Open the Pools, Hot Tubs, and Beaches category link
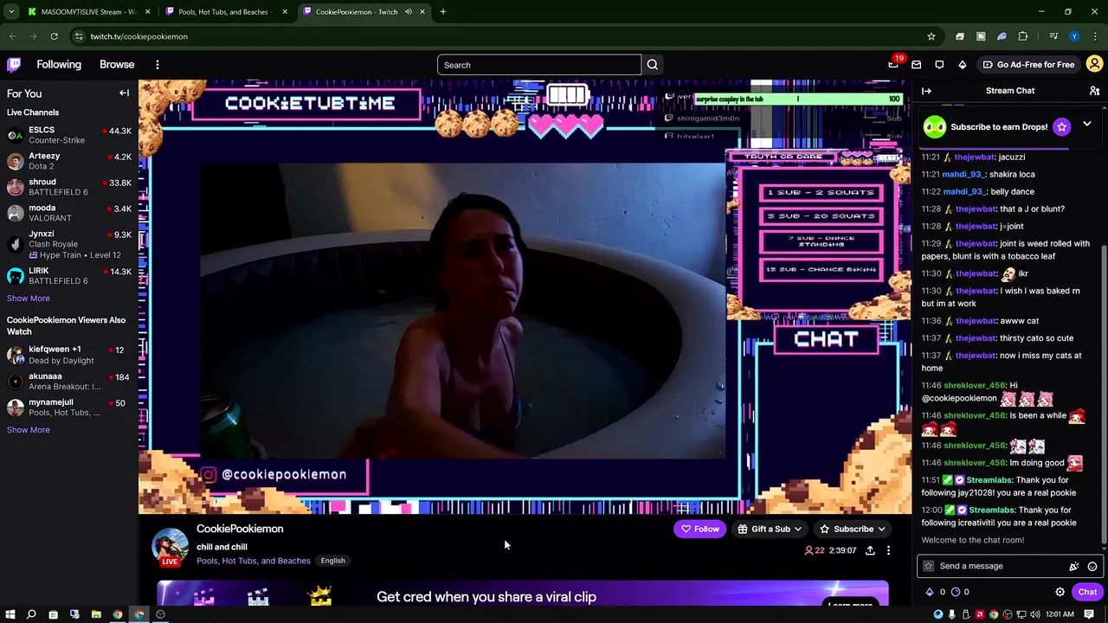 pyautogui.click(x=254, y=561)
